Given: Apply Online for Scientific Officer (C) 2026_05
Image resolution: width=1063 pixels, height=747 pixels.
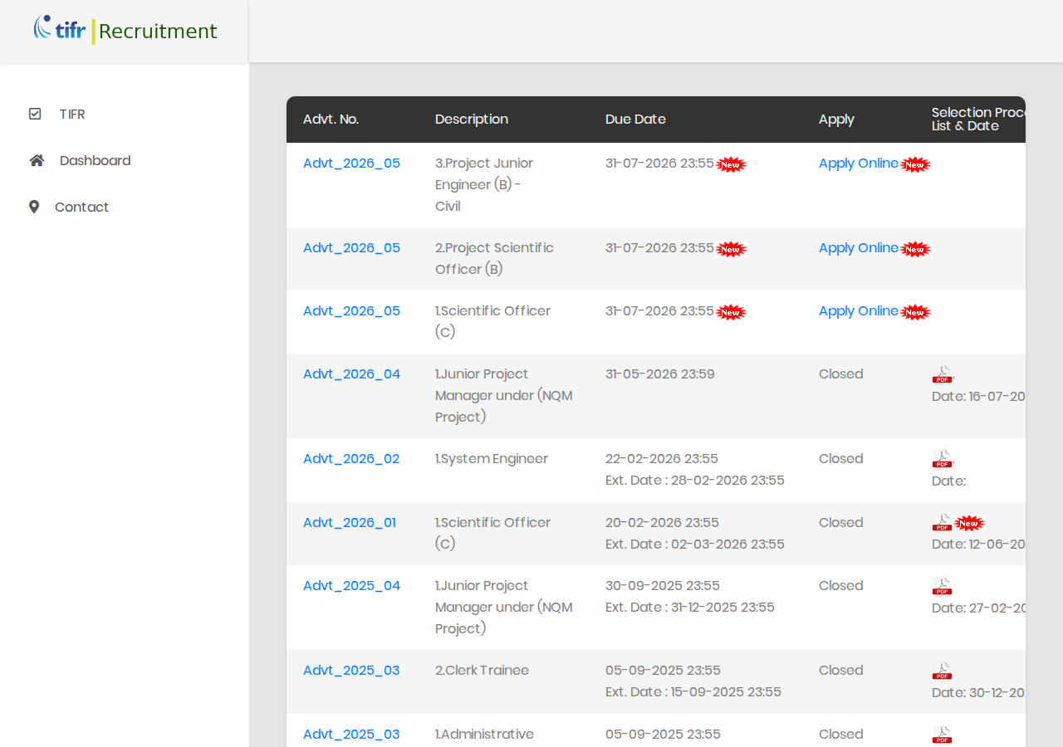Looking at the screenshot, I should (x=858, y=311).
